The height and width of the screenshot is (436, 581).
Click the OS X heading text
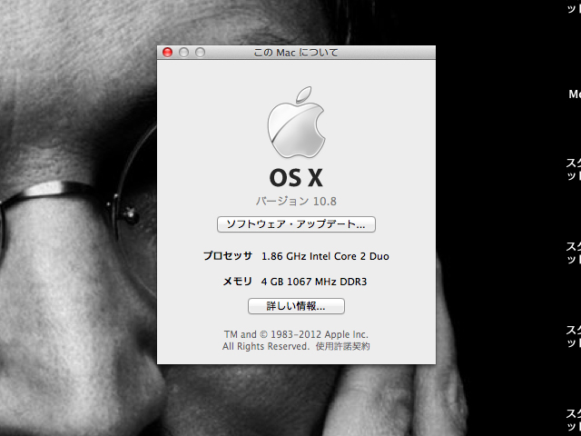click(296, 178)
